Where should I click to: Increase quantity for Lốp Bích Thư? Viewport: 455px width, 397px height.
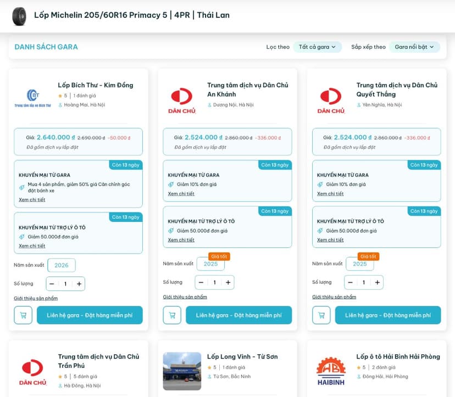click(79, 284)
